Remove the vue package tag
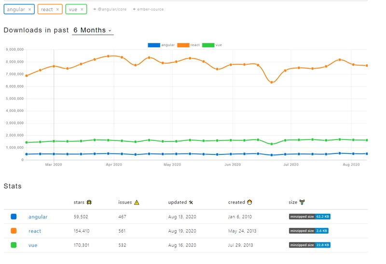The width and height of the screenshot is (386, 264). click(82, 9)
